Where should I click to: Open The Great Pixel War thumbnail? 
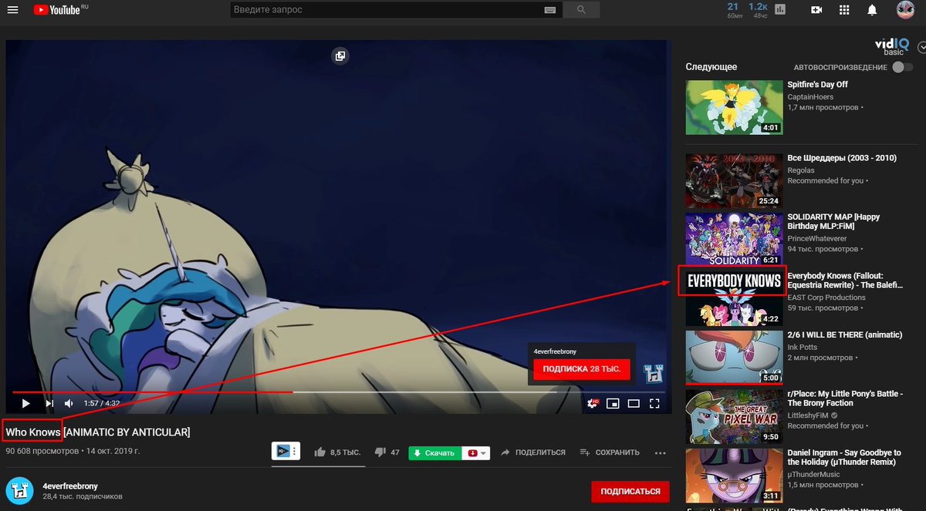pyautogui.click(x=734, y=416)
